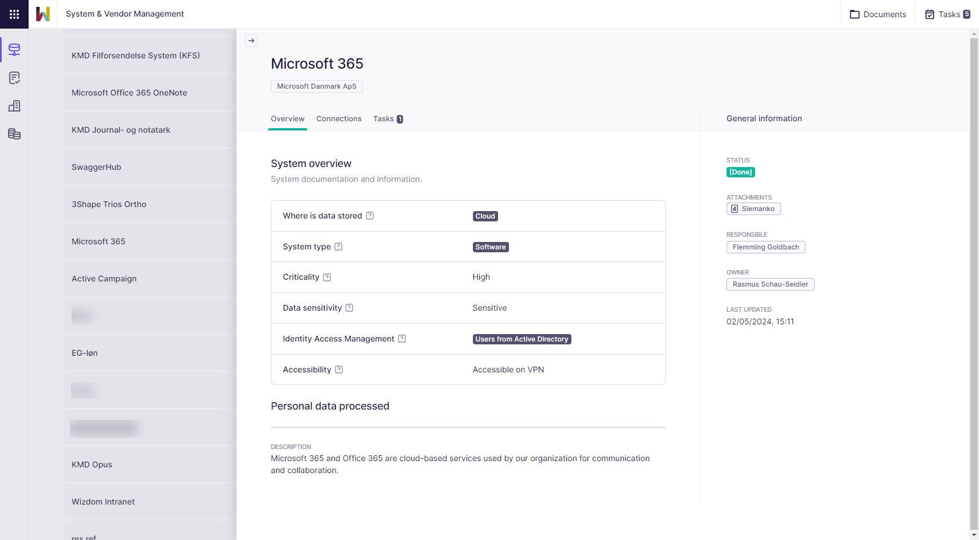Click help icon next to Criticality
Viewport: 979px width, 540px height.
327,277
